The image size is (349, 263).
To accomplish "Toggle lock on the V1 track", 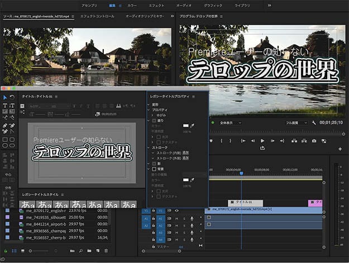I will [154, 211].
